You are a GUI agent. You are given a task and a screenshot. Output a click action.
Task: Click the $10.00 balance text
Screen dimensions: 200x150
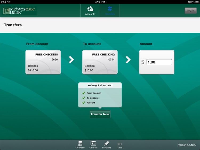click(x=89, y=70)
